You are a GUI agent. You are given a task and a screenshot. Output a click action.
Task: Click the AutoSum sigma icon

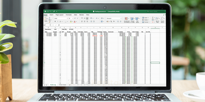153,18
